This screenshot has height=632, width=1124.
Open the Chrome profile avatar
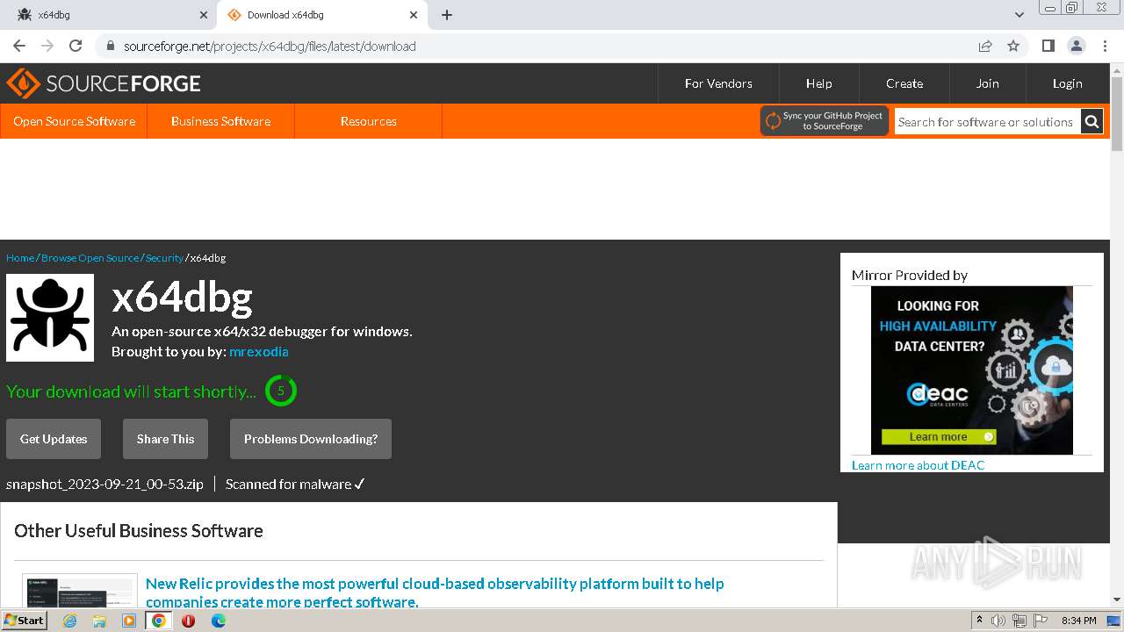(x=1076, y=46)
